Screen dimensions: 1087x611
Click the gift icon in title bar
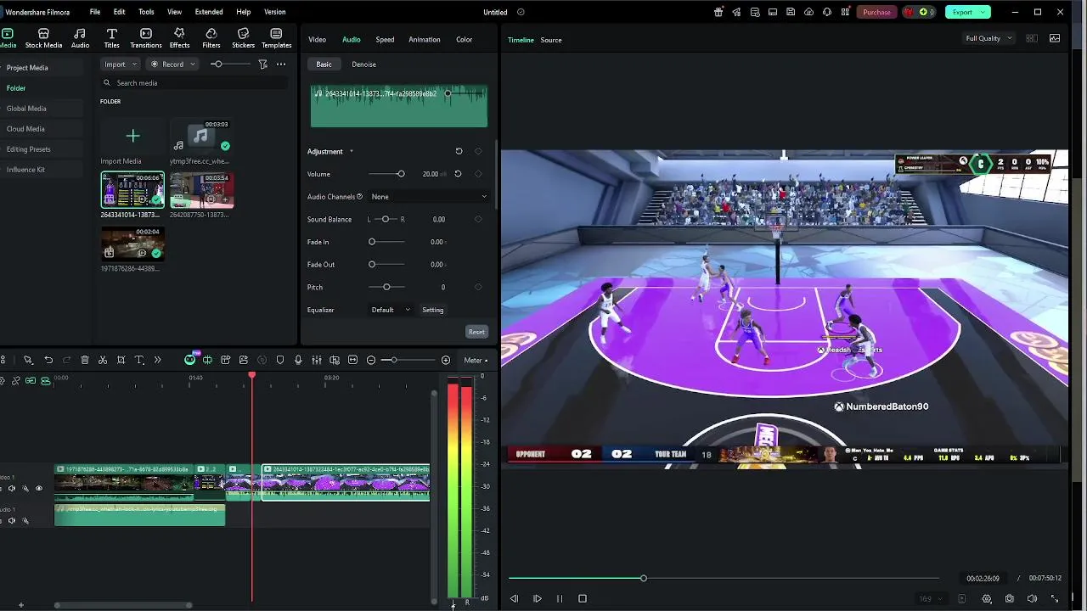(x=718, y=12)
